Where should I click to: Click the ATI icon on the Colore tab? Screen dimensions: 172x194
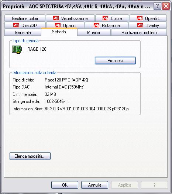(x=105, y=18)
